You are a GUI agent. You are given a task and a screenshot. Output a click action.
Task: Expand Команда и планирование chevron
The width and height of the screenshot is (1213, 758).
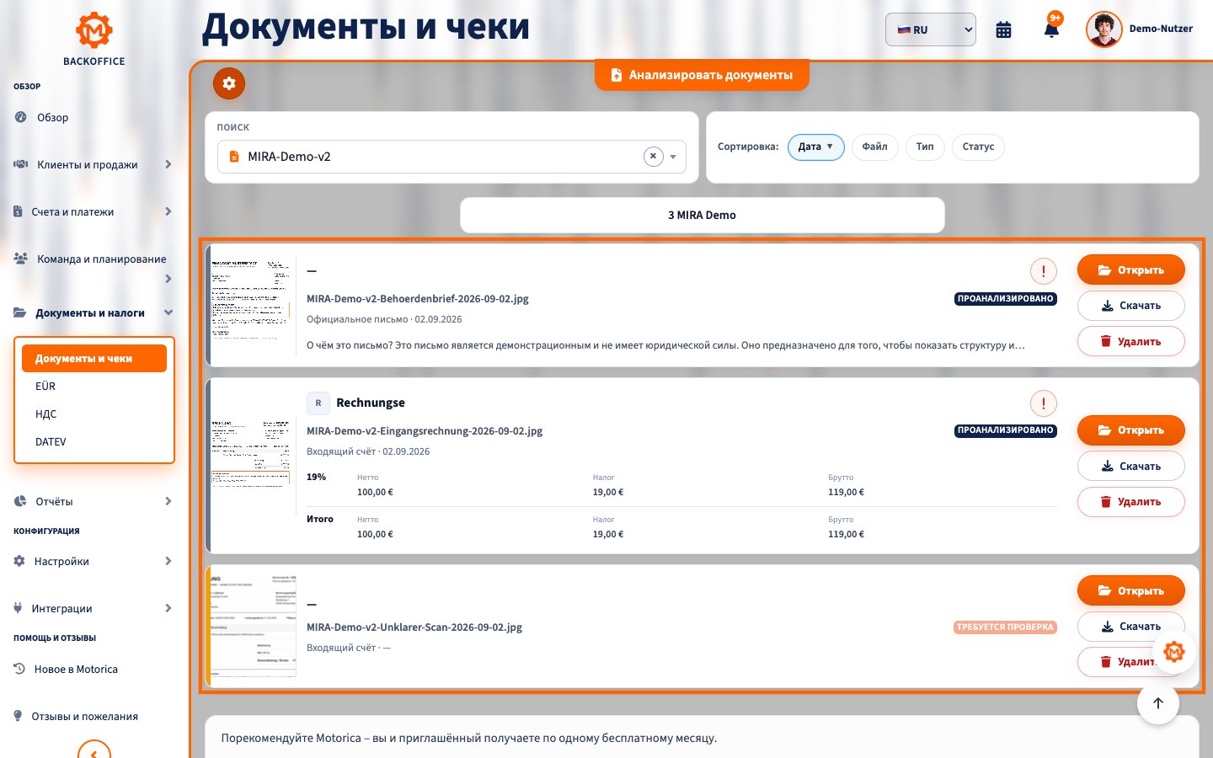(x=168, y=279)
